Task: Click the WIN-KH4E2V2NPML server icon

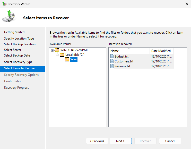Action: click(x=57, y=50)
